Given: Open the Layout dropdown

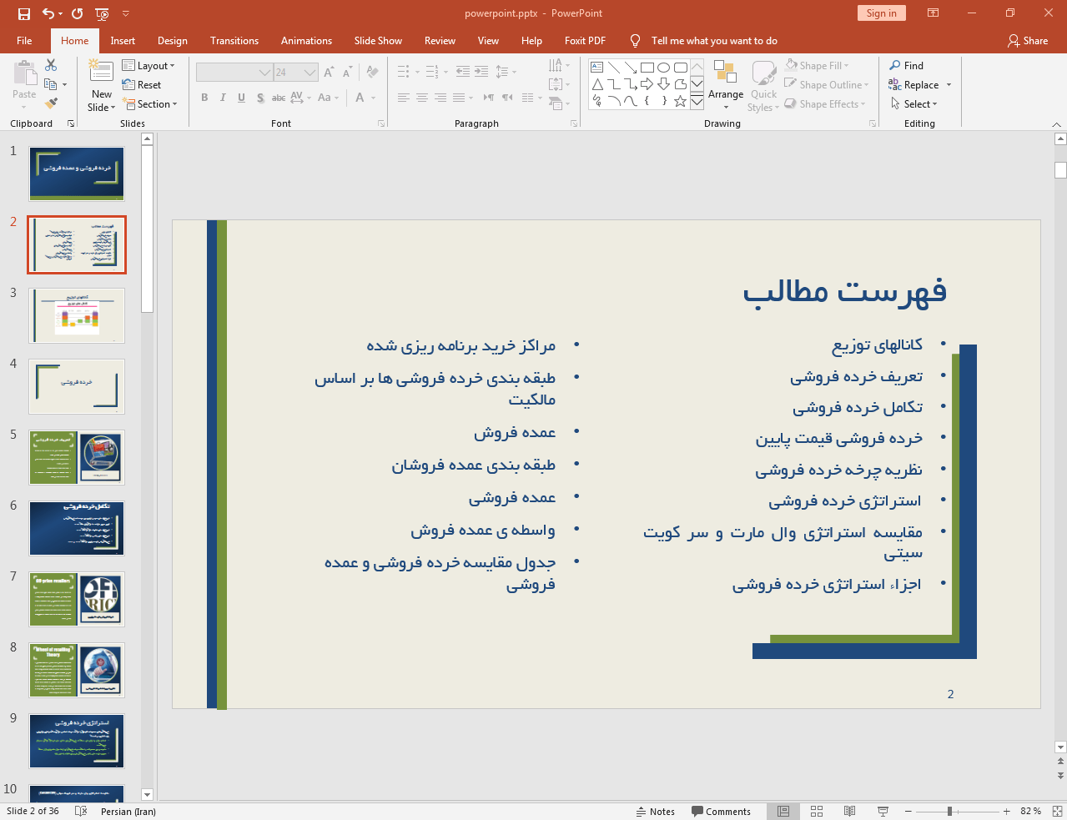Looking at the screenshot, I should (148, 65).
